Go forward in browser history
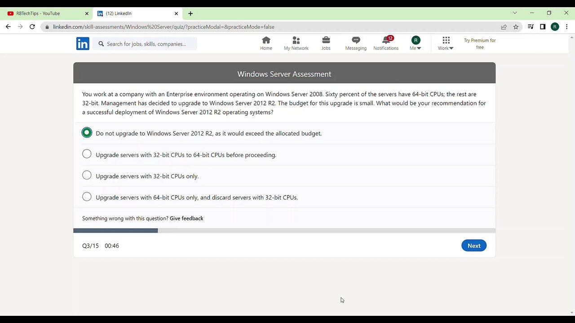Image resolution: width=575 pixels, height=323 pixels. tap(20, 27)
